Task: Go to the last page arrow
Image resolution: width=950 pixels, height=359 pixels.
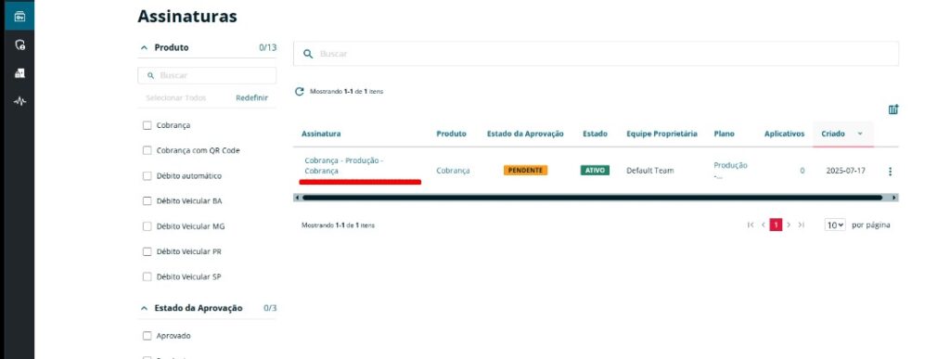Action: [x=801, y=225]
